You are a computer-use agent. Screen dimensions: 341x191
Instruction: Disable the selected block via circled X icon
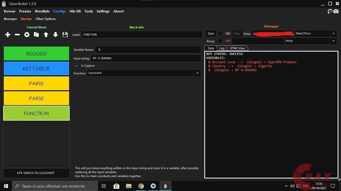pyautogui.click(x=27, y=35)
